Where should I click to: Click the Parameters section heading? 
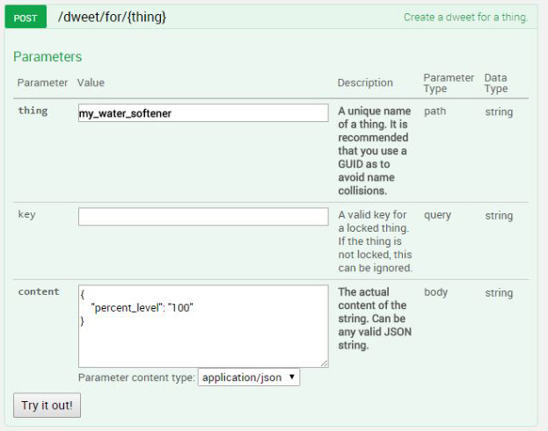coord(47,57)
